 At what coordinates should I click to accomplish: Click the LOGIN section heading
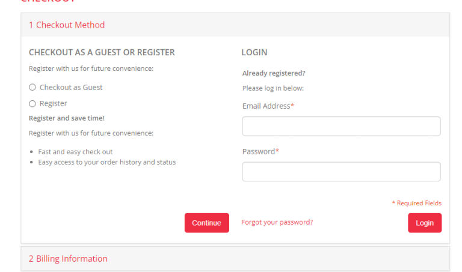click(x=254, y=53)
